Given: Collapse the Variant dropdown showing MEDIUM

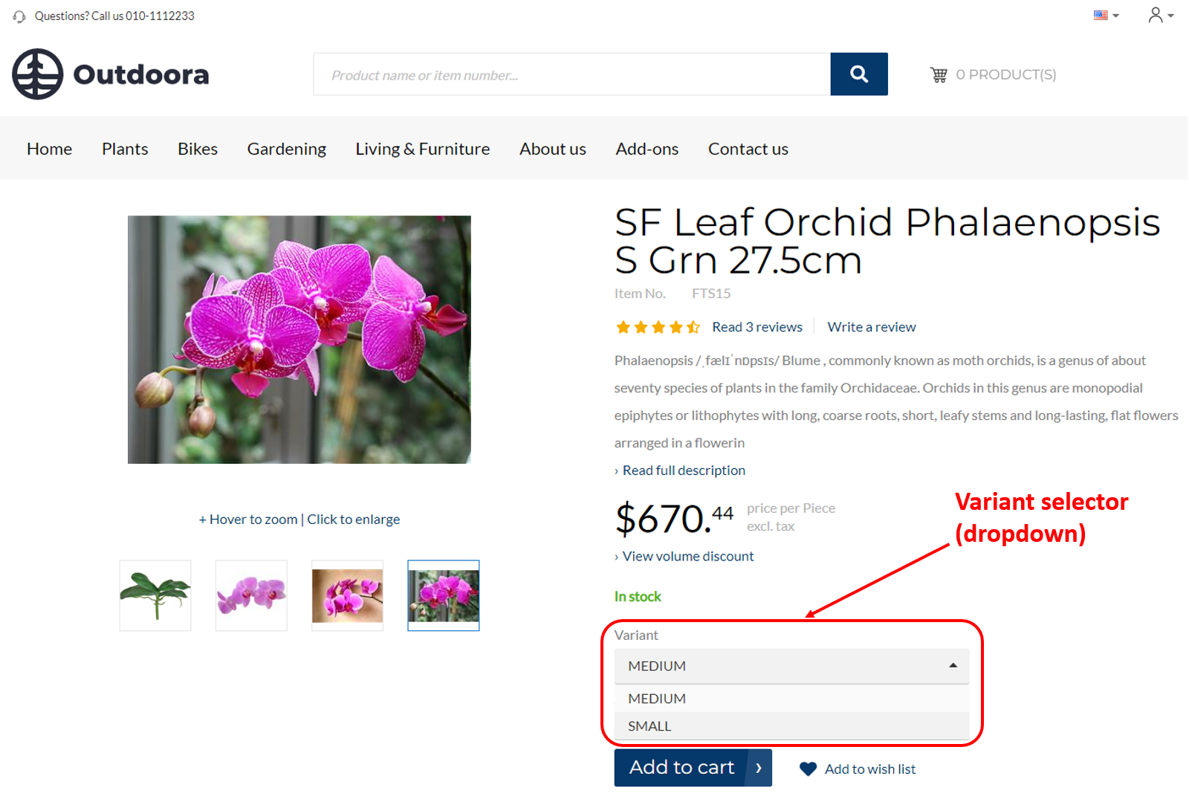Looking at the screenshot, I should (x=791, y=666).
